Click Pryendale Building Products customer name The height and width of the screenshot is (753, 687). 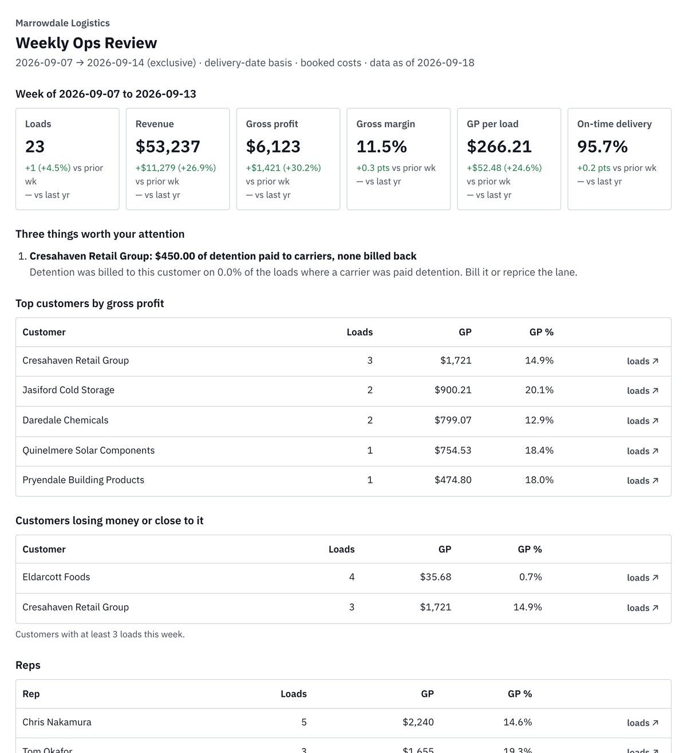(83, 480)
